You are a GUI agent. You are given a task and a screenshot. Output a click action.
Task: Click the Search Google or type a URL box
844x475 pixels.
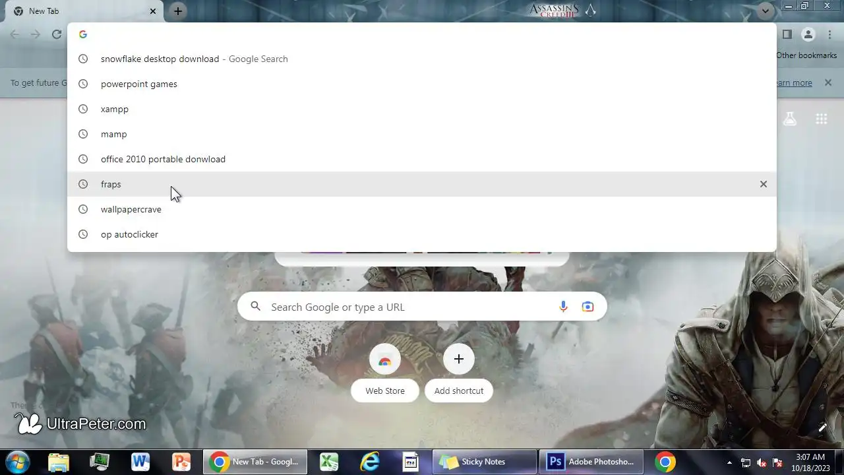[422, 307]
